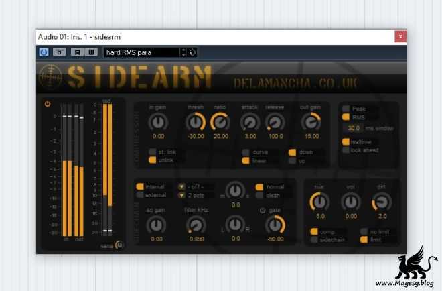Click the crosshair logo next to SIDEARM
442x291 pixels.
(50, 76)
